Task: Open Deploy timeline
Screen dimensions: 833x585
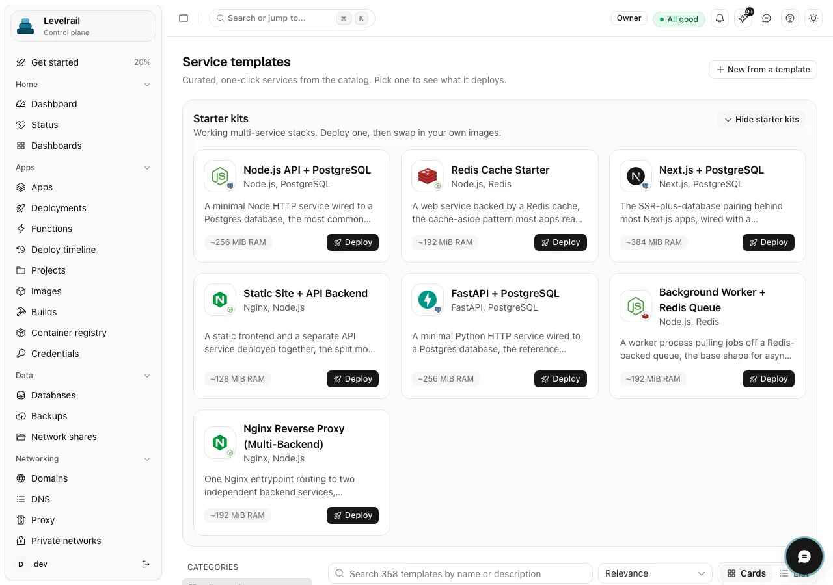Action: [83, 250]
